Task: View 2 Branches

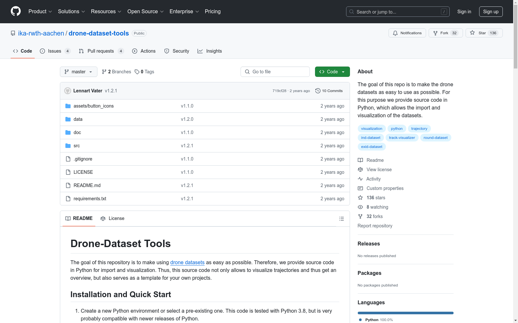Action: (x=117, y=72)
